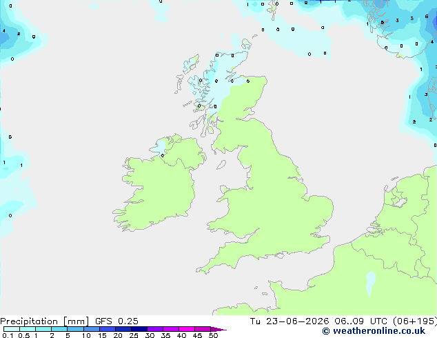Click the '25' legend scale label
This screenshot has height=338, width=437.
pos(134,335)
